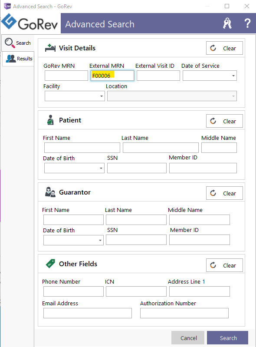Click the Patient First Name field
The image size is (256, 347).
coord(82,148)
